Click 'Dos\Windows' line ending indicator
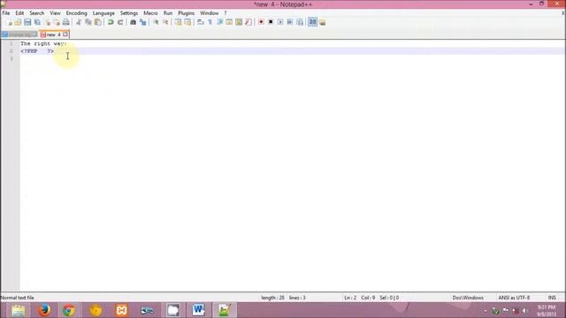This screenshot has width=566, height=318. tap(468, 298)
